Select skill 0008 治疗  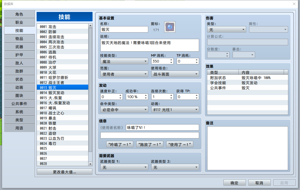click(63, 62)
